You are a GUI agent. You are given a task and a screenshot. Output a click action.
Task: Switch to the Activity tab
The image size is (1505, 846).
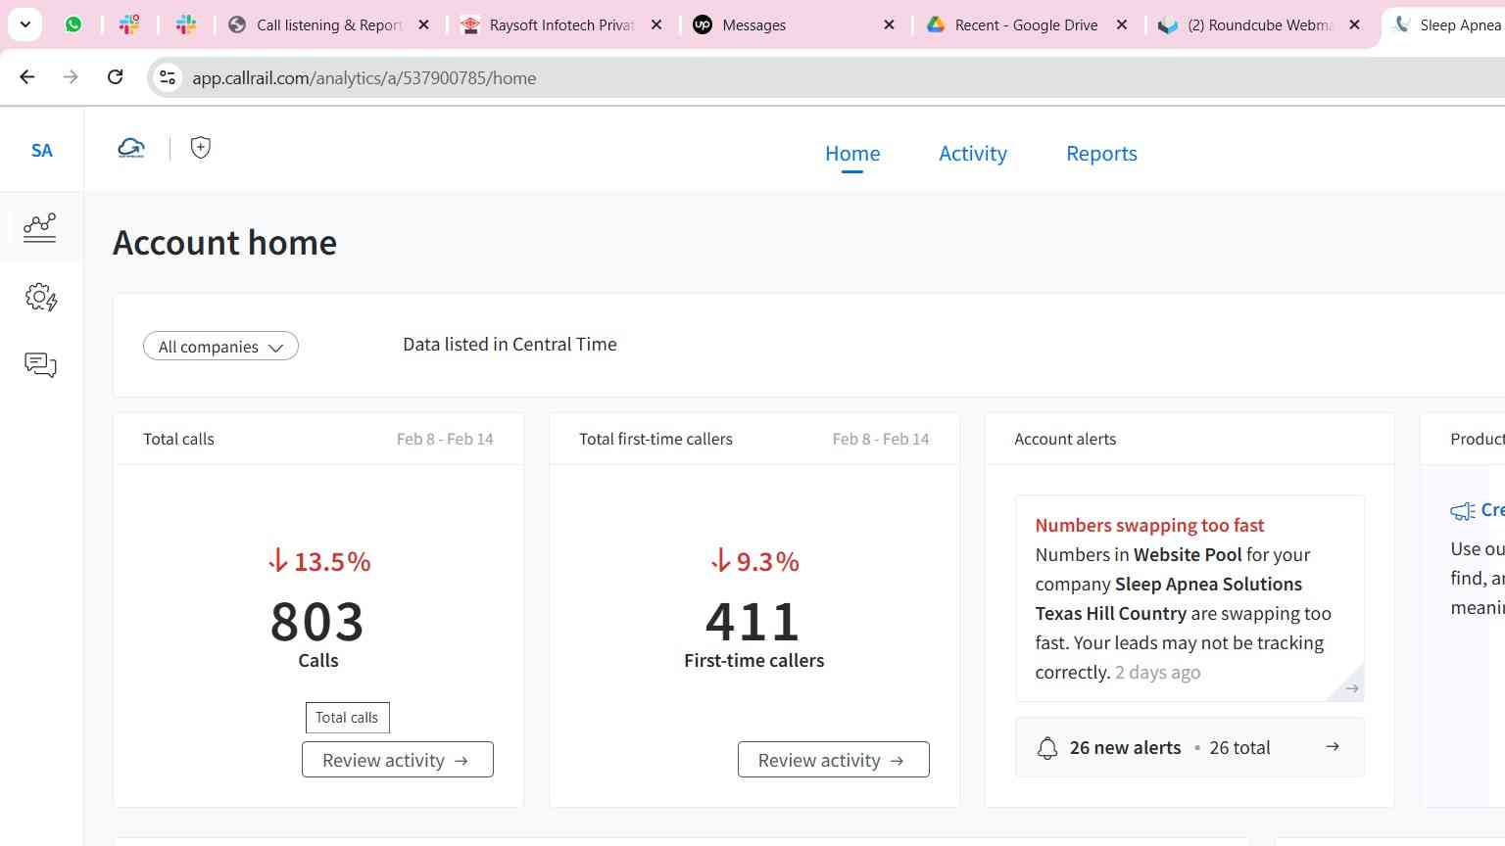972,154
